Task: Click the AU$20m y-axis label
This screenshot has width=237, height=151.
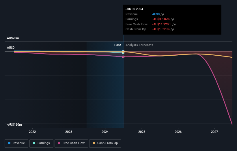Action: tap(13, 38)
